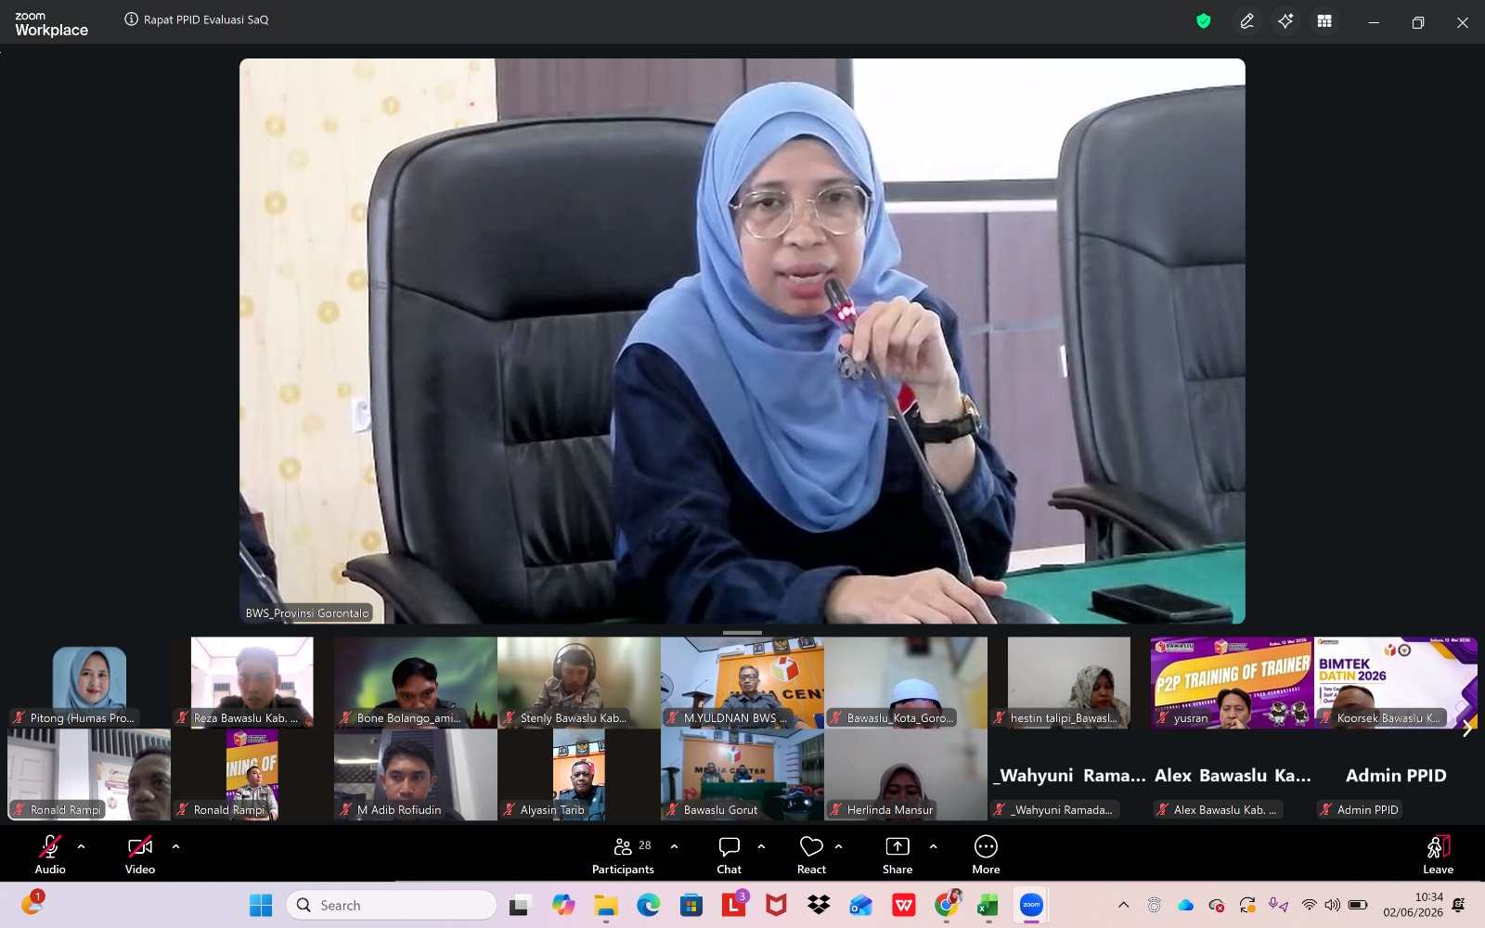Image resolution: width=1485 pixels, height=928 pixels.
Task: Expand share options arrow
Action: click(933, 846)
